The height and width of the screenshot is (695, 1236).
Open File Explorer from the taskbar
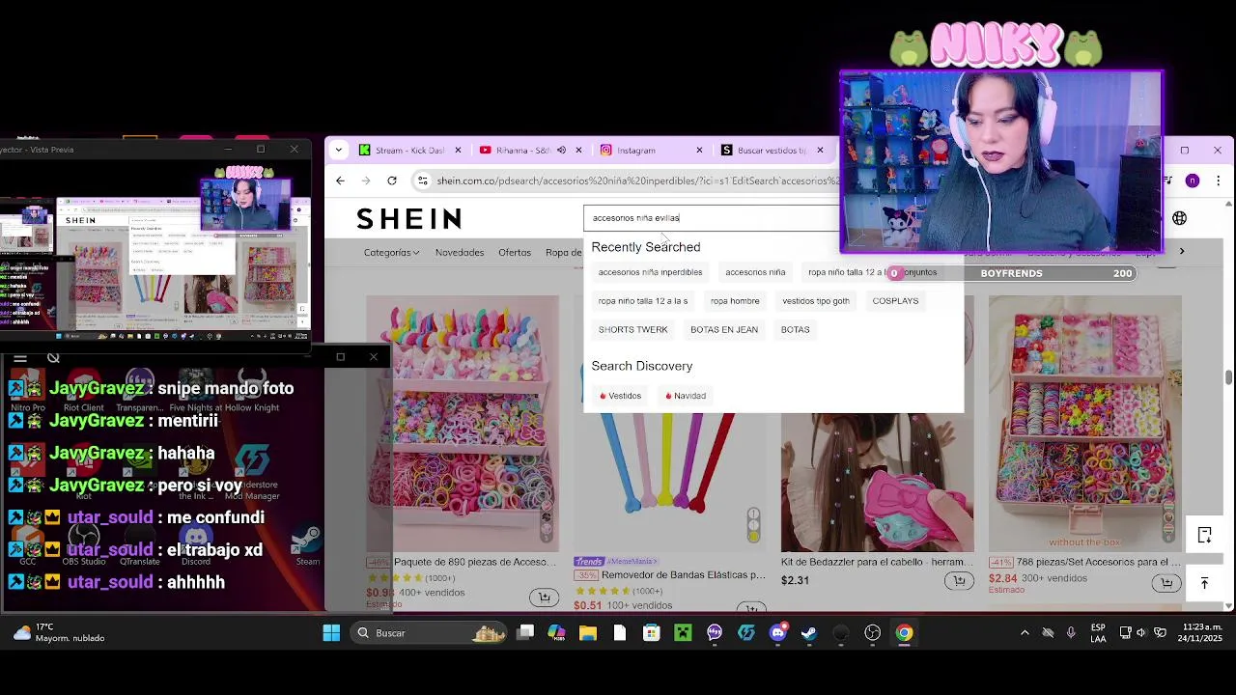click(588, 633)
